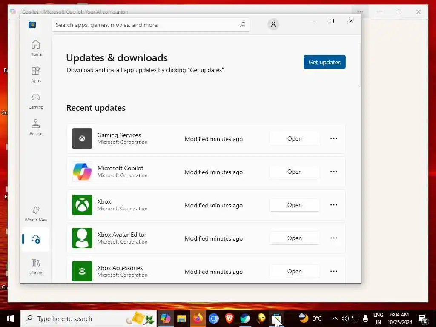Open Chromium browser from the taskbar

[x=214, y=318]
